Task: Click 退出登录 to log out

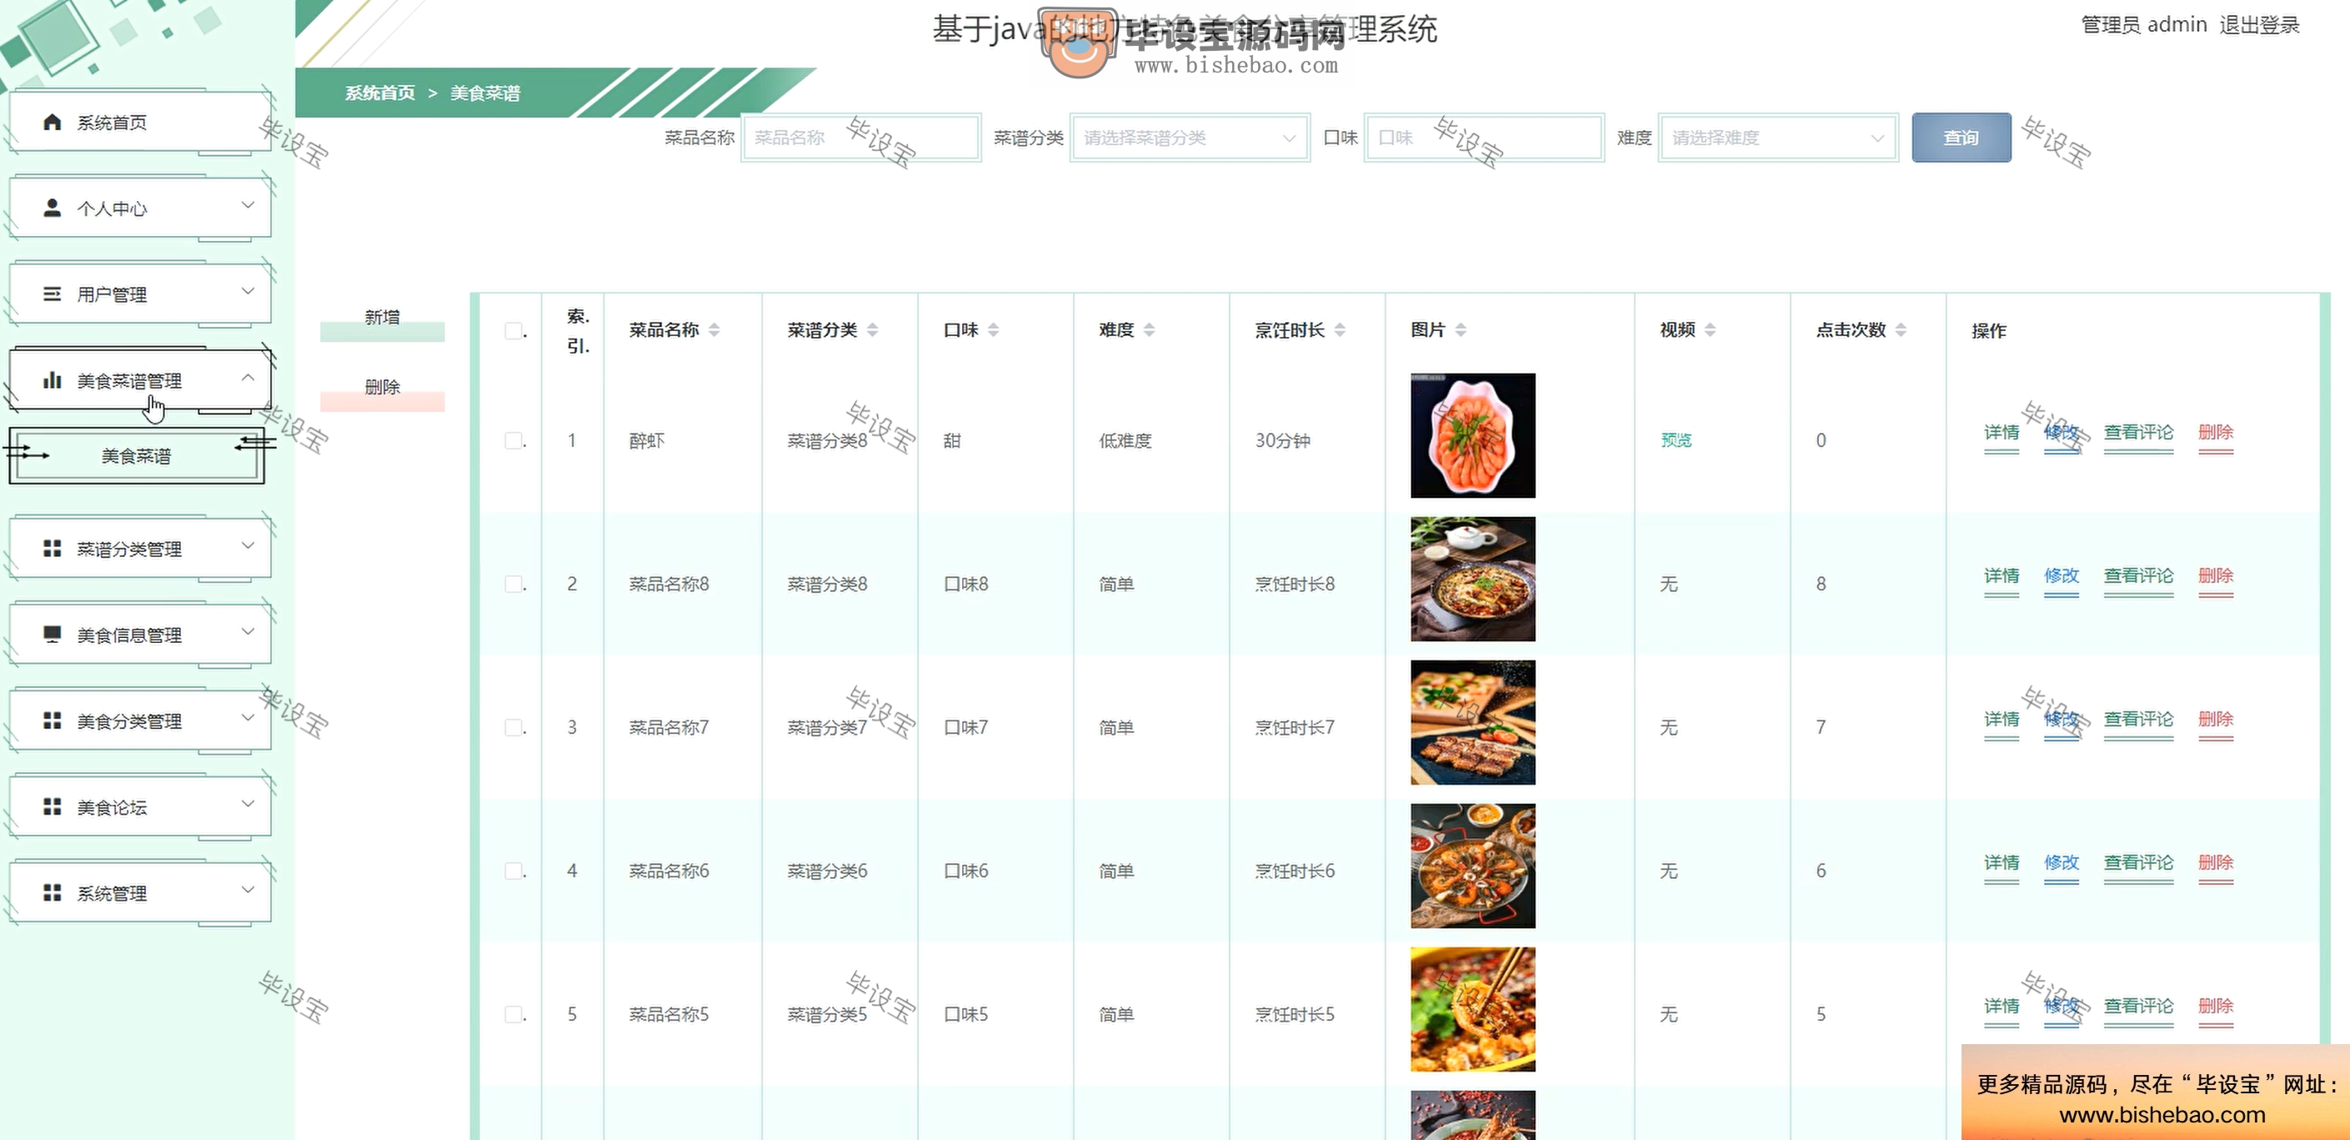Action: (2259, 25)
